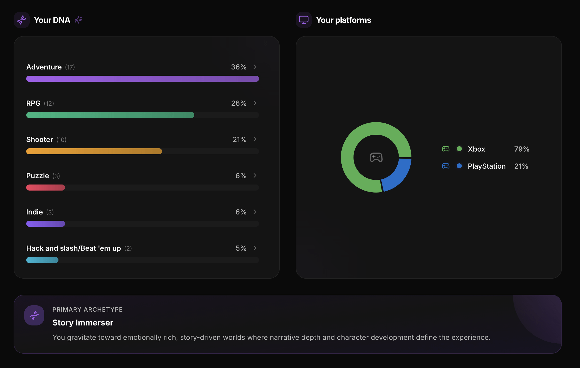This screenshot has height=368, width=580.
Task: Click the Primary Archetype DNA icon
Action: [34, 315]
